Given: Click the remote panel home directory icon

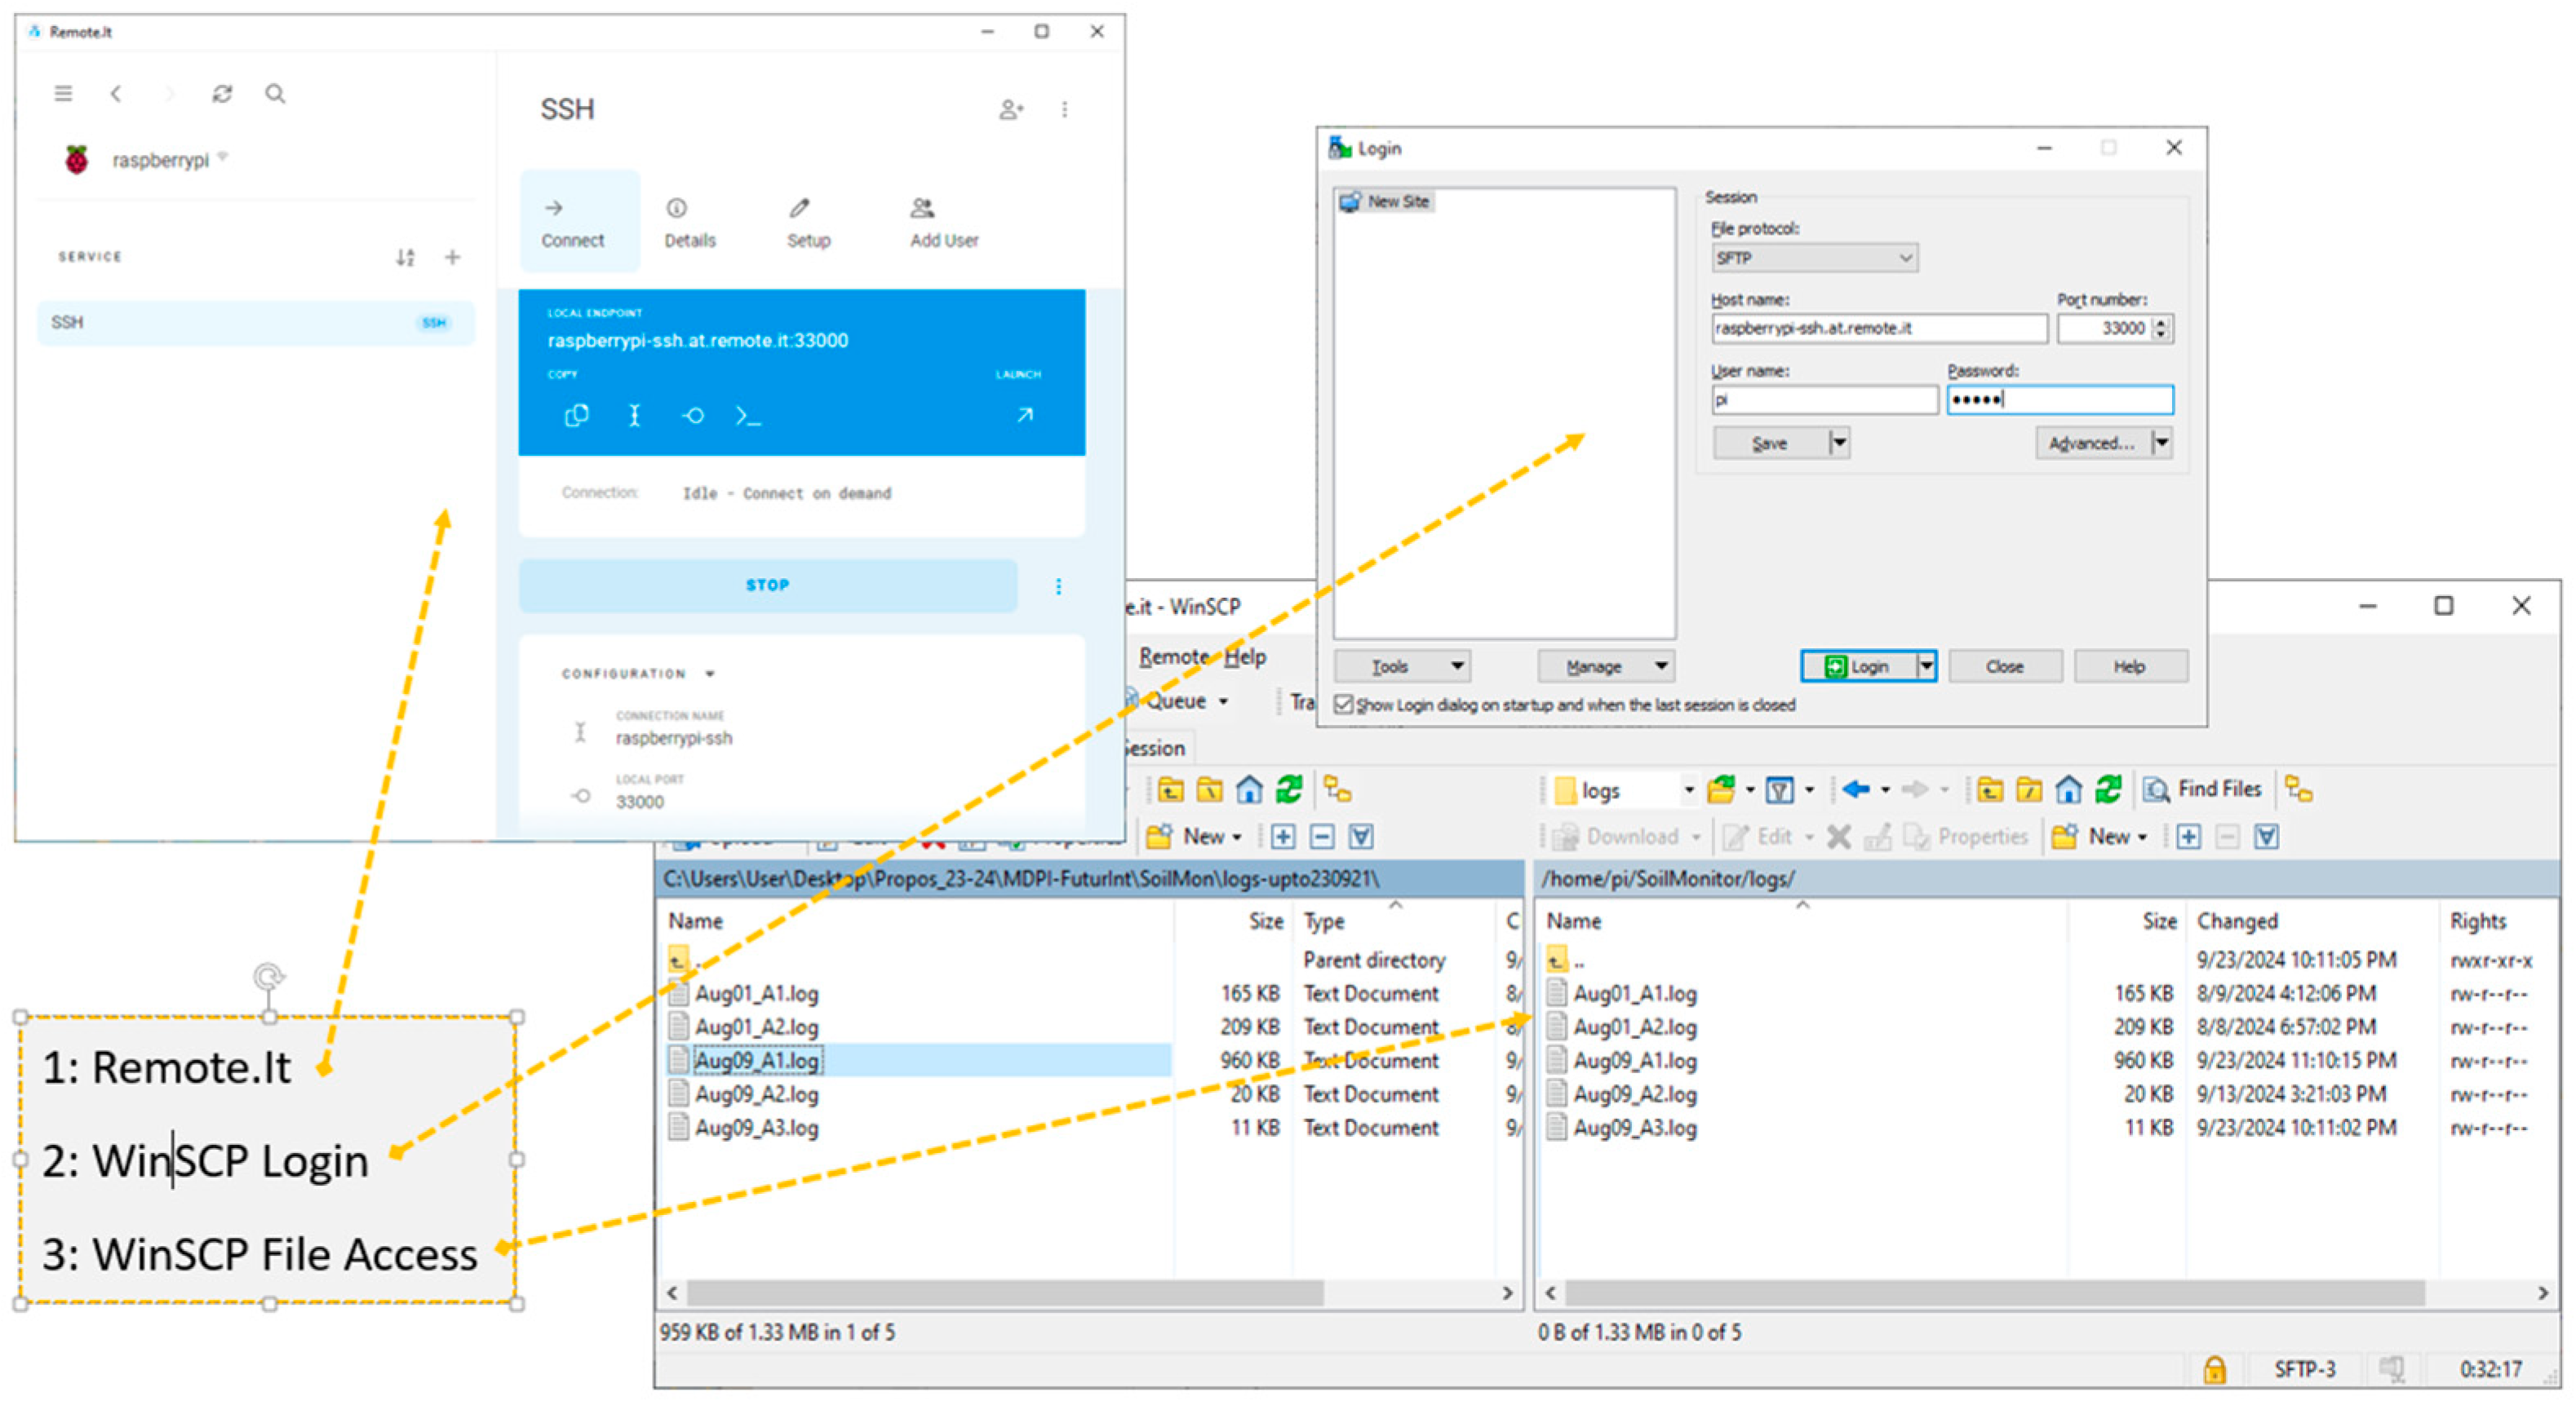Looking at the screenshot, I should pyautogui.click(x=2068, y=789).
